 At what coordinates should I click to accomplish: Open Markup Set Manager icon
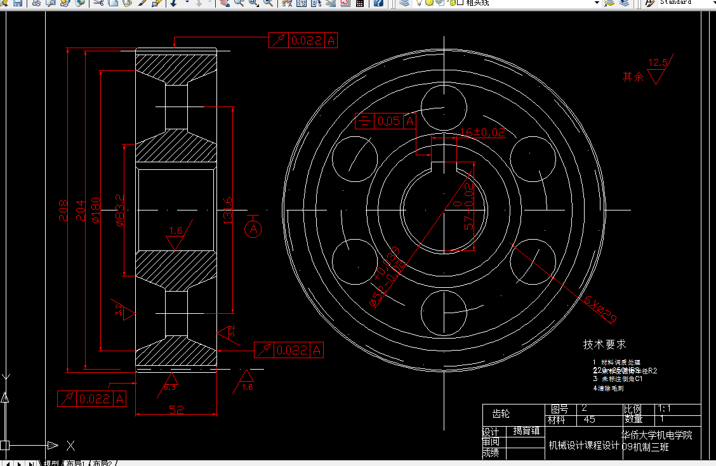coord(345,3)
